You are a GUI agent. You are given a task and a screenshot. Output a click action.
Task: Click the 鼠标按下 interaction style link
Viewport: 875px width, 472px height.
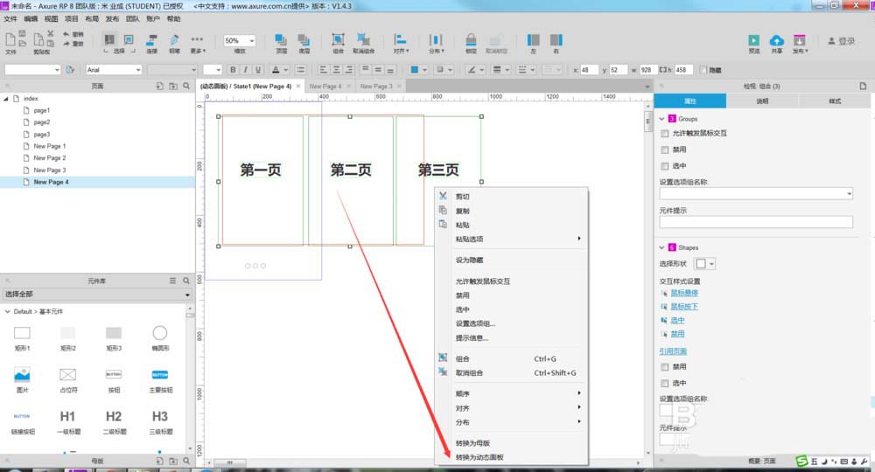[x=684, y=307]
